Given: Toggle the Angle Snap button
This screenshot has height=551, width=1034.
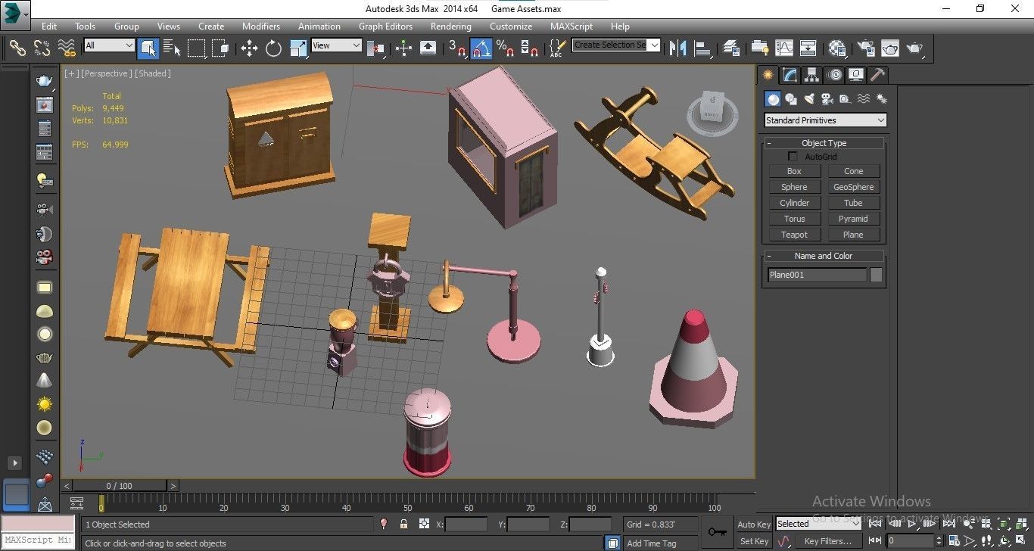Looking at the screenshot, I should click(481, 48).
